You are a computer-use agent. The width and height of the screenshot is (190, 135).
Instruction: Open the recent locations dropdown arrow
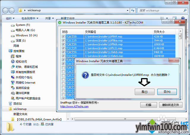click(16, 11)
